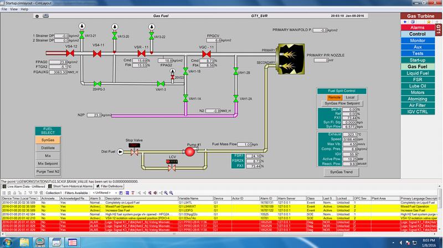Select the VGC-11 control valve symbol

pos(207,54)
